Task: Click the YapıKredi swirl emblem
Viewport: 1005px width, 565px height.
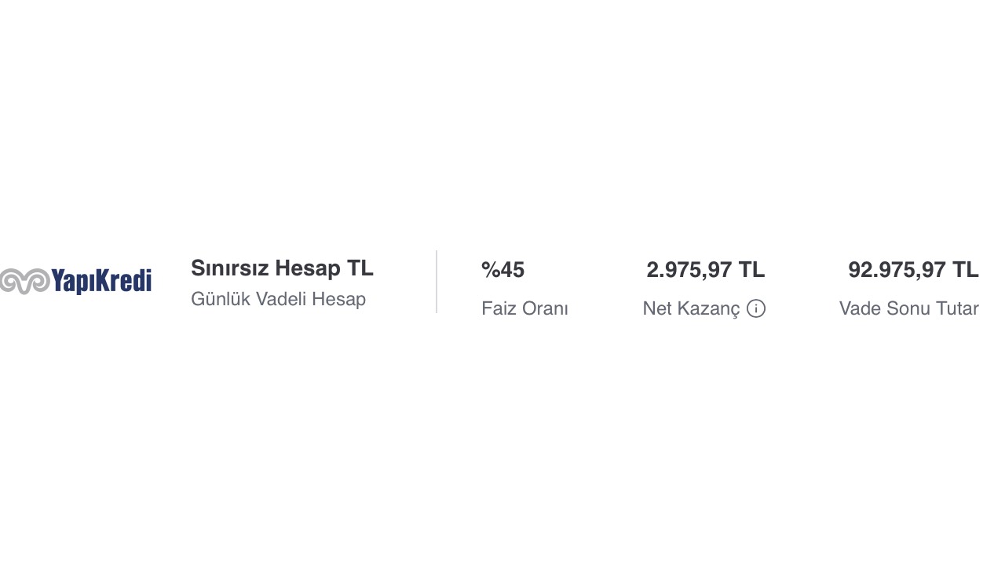Action: point(24,281)
